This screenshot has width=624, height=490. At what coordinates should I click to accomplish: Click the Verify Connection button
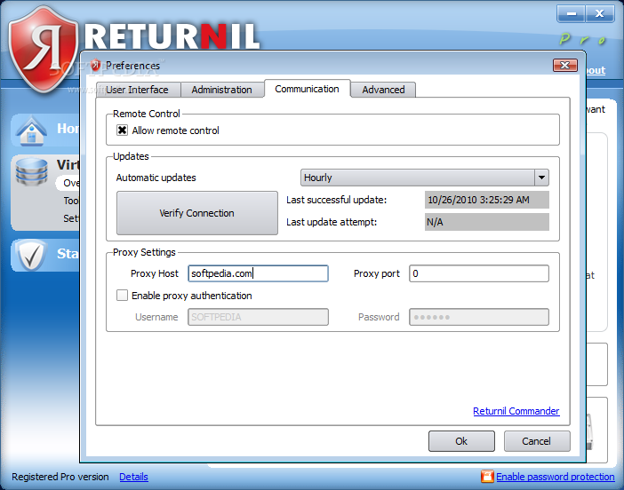(197, 213)
